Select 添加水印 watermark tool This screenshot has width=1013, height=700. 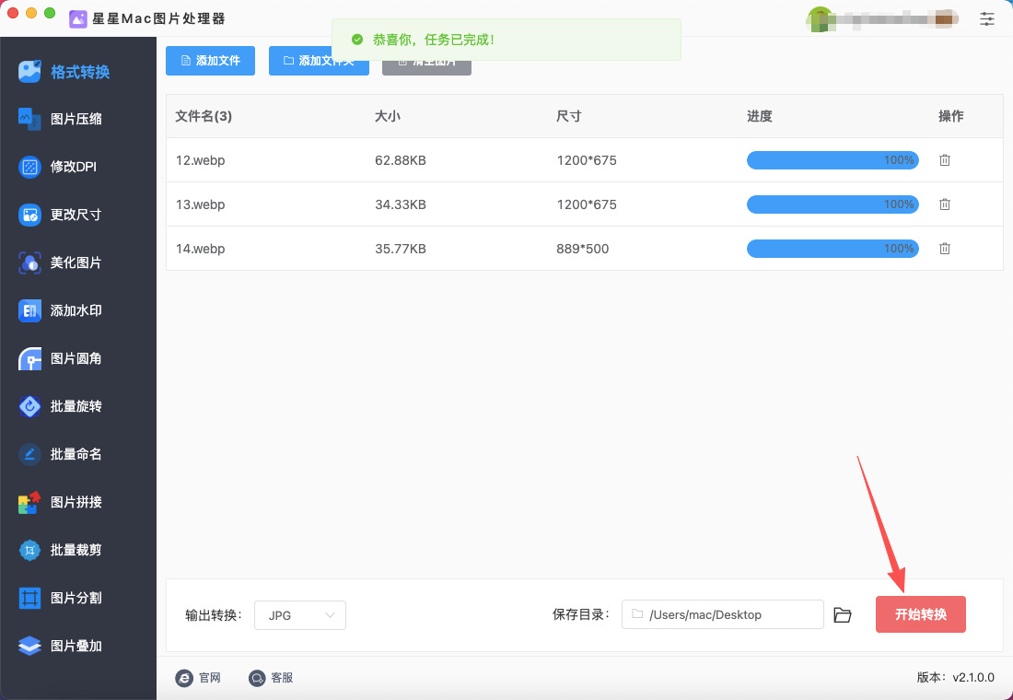tap(76, 310)
